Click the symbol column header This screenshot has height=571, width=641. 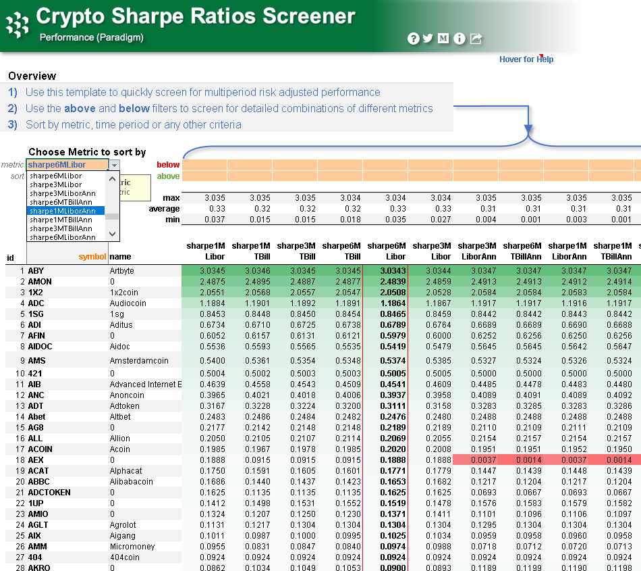click(x=92, y=257)
